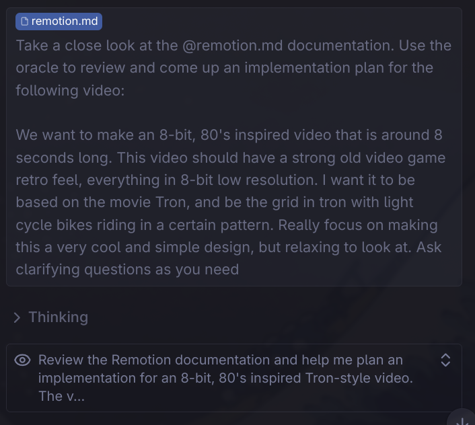This screenshot has height=425, width=475.
Task: Click the 'following video:' line
Action: [70, 90]
